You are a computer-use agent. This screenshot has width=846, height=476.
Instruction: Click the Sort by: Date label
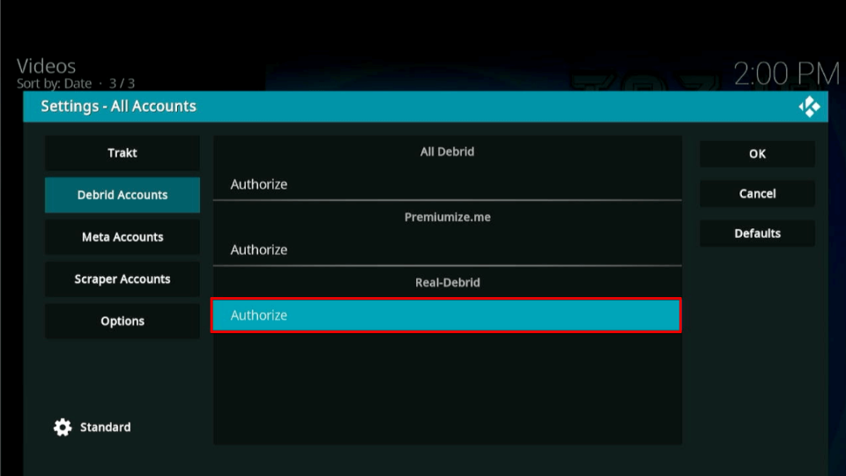point(54,84)
